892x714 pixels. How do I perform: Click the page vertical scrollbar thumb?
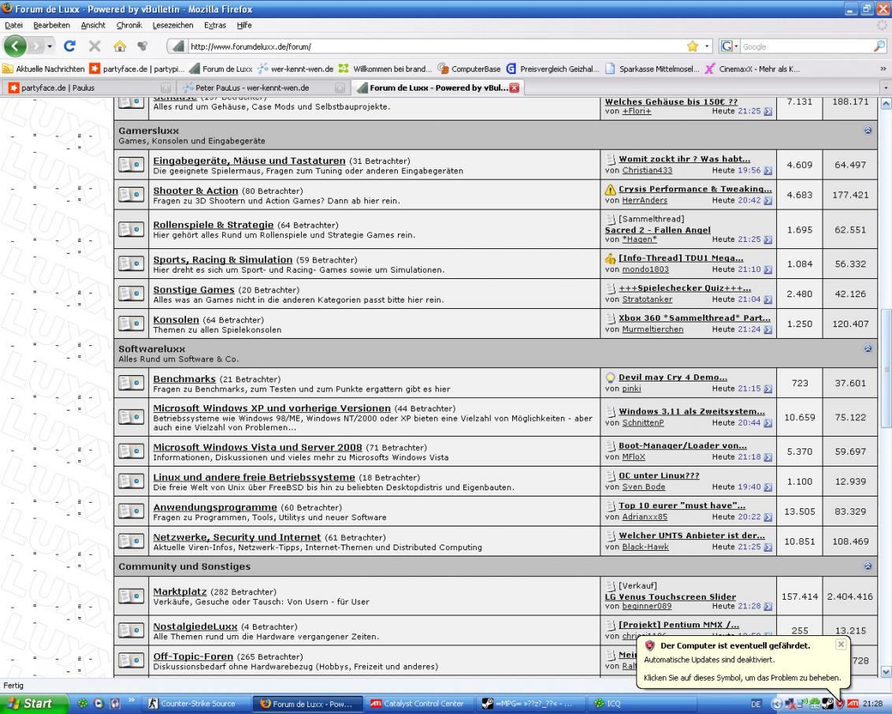tap(886, 368)
